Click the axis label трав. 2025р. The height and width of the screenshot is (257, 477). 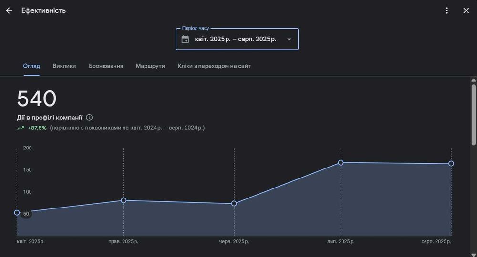(124, 241)
